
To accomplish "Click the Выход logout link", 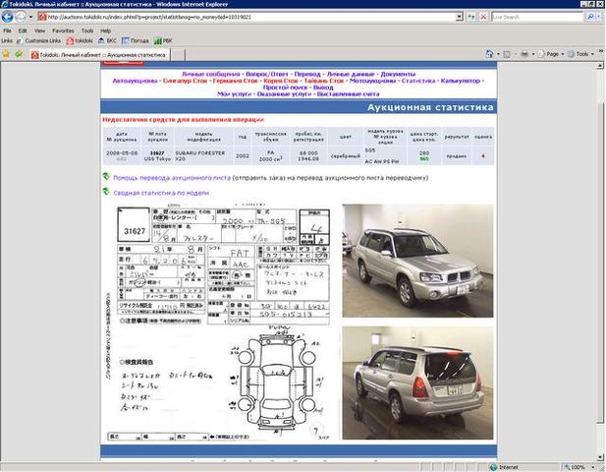I will 323,88.
